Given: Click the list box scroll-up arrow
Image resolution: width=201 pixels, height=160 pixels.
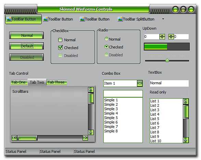Looking at the screenshot, I should coord(186,102).
